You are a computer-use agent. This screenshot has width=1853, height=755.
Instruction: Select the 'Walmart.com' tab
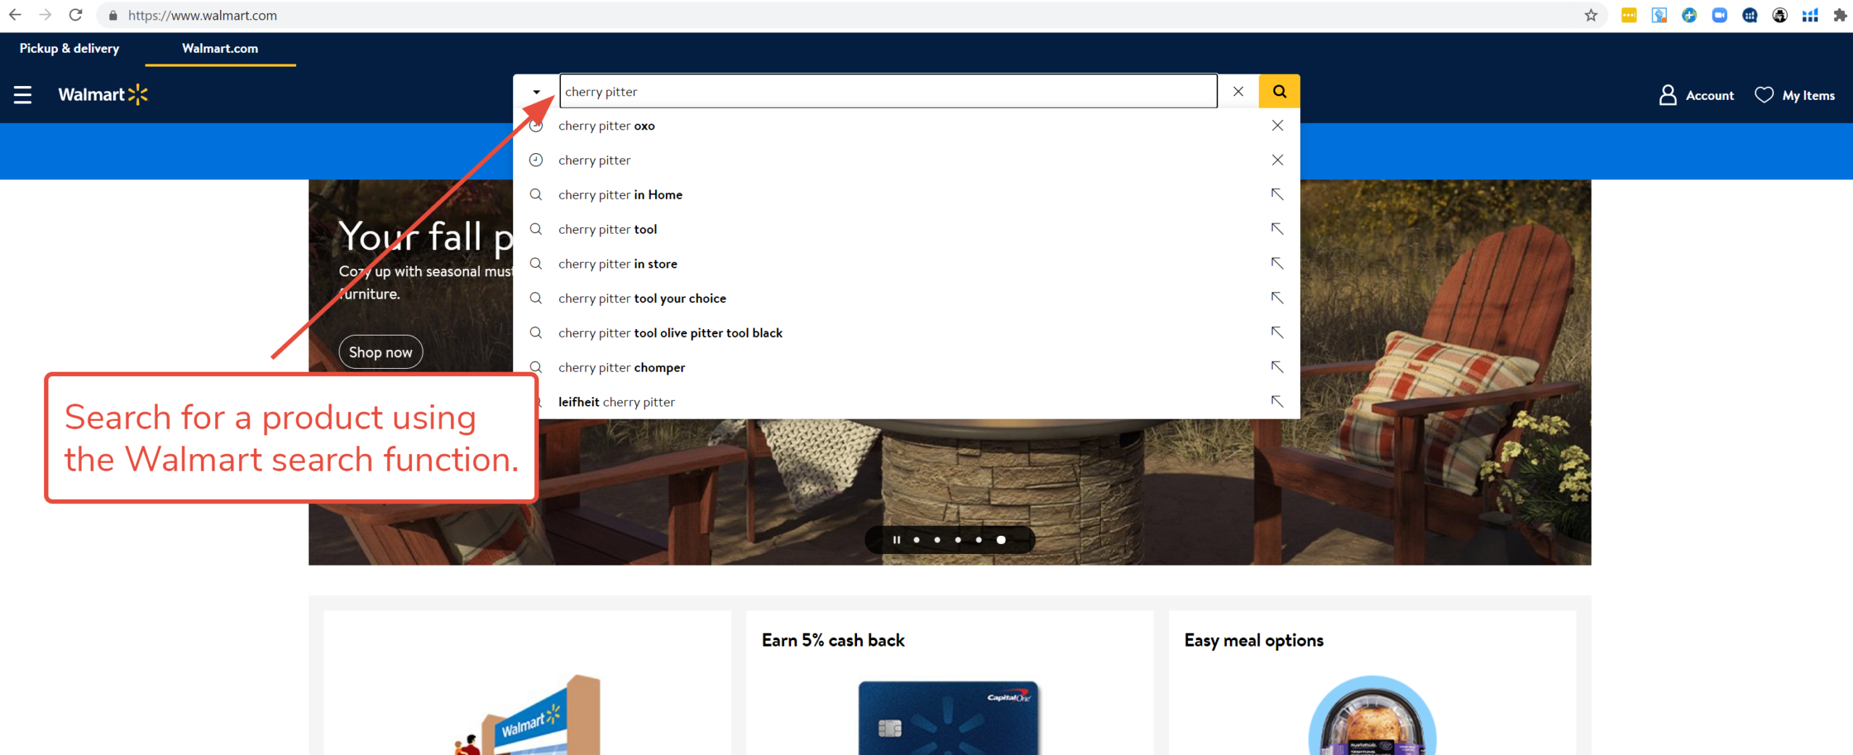[x=220, y=48]
